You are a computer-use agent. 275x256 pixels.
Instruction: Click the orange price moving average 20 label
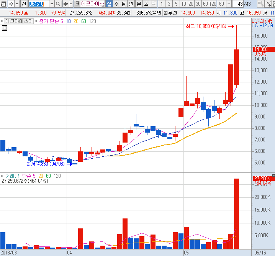76,21
